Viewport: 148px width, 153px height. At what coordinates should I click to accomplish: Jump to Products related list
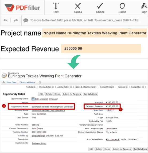pyautogui.click(x=30, y=87)
